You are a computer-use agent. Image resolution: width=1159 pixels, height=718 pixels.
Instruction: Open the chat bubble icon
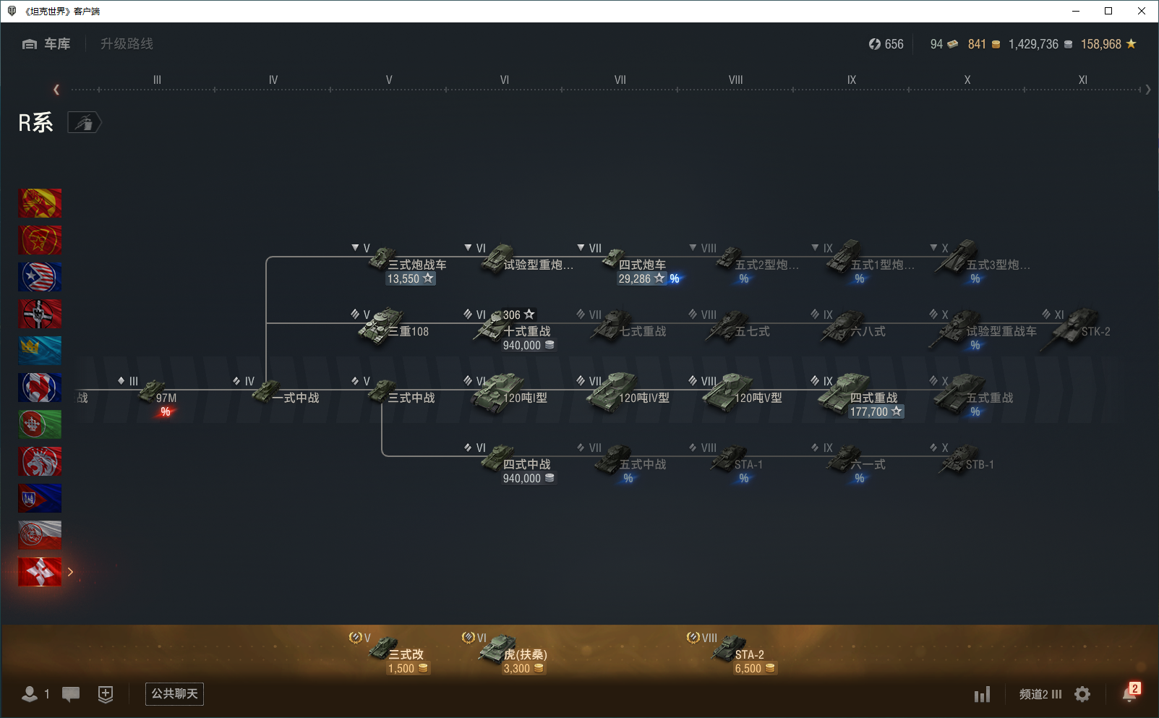coord(71,694)
